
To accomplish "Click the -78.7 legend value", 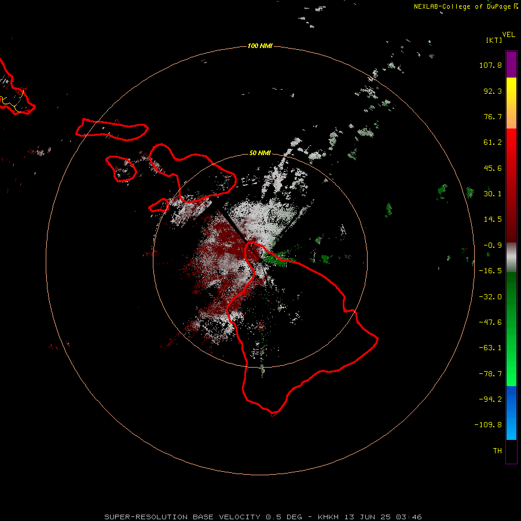I will [x=490, y=374].
